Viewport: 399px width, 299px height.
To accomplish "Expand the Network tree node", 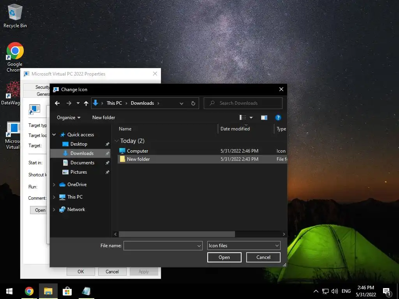I will (x=54, y=209).
